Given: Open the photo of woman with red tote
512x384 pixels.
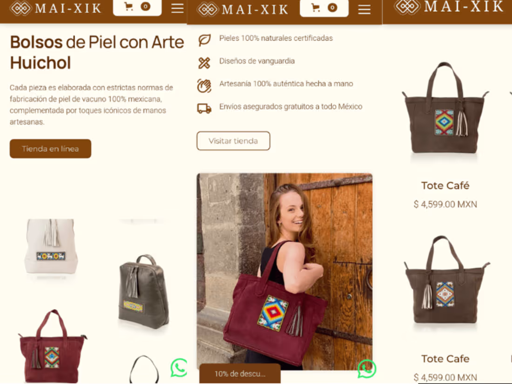Looking at the screenshot, I should click(x=284, y=271).
